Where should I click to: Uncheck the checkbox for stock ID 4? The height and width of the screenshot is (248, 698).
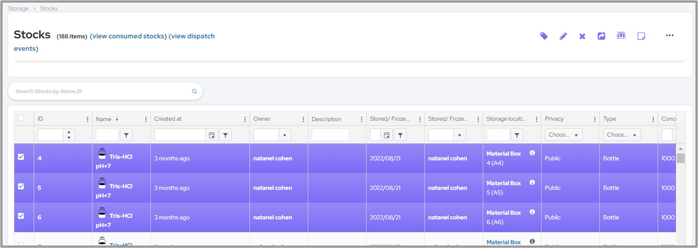(x=21, y=157)
